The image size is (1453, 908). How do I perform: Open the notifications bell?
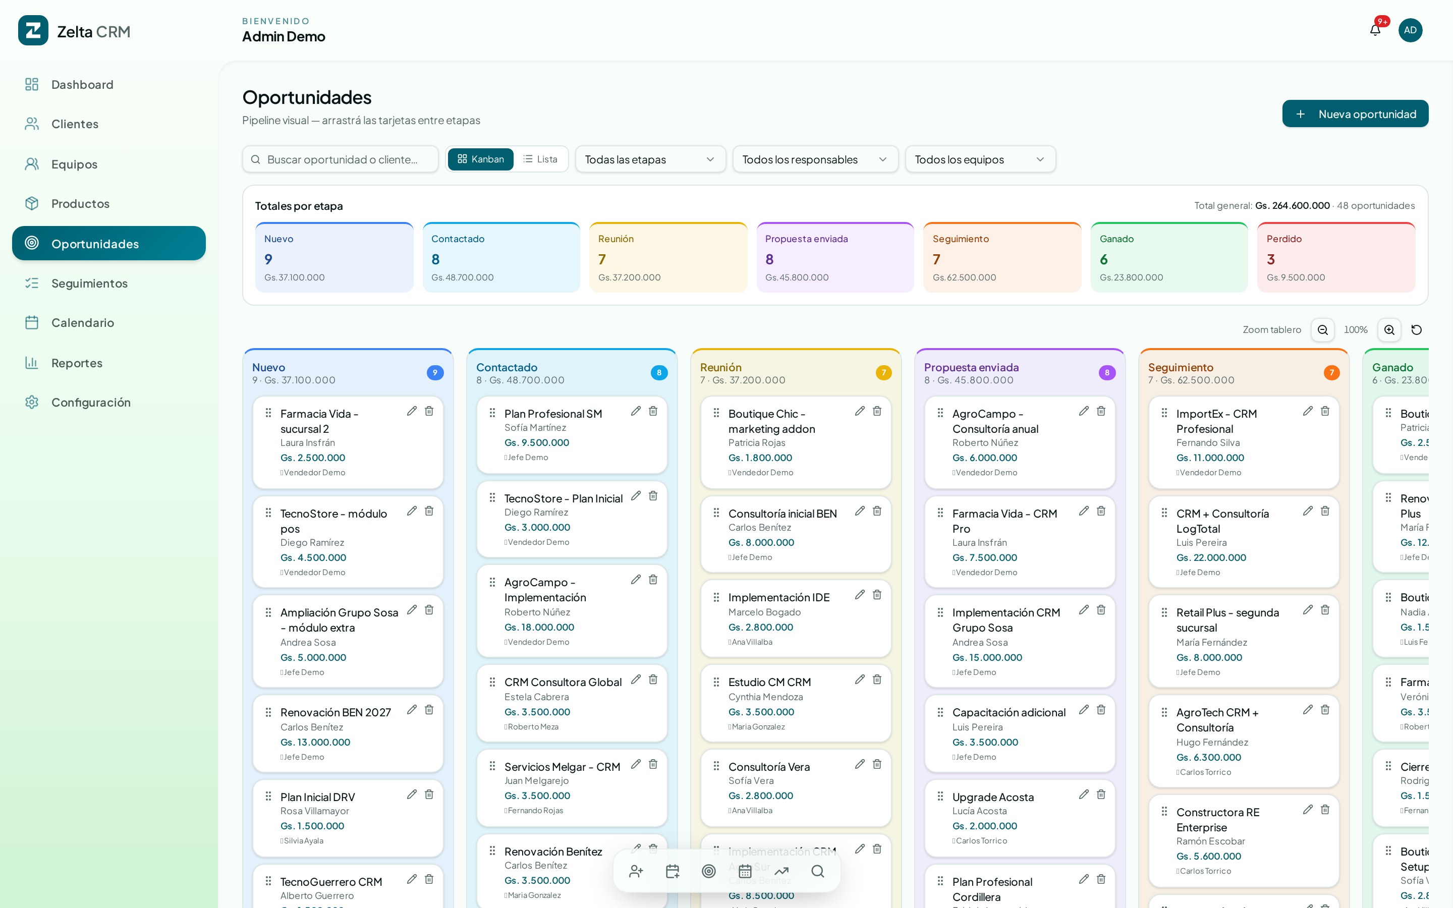1375,30
